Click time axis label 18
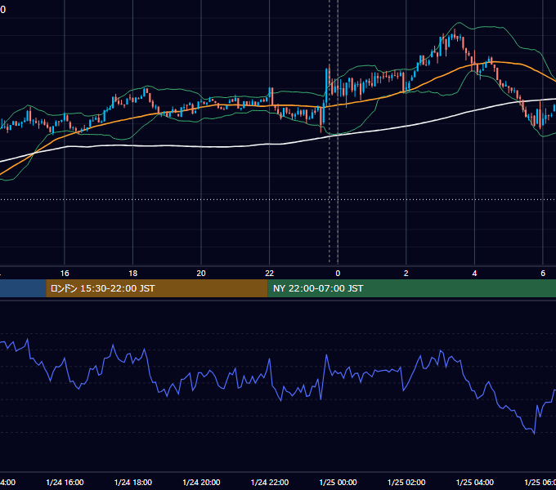Screen dimensions: 556x490 [132, 274]
